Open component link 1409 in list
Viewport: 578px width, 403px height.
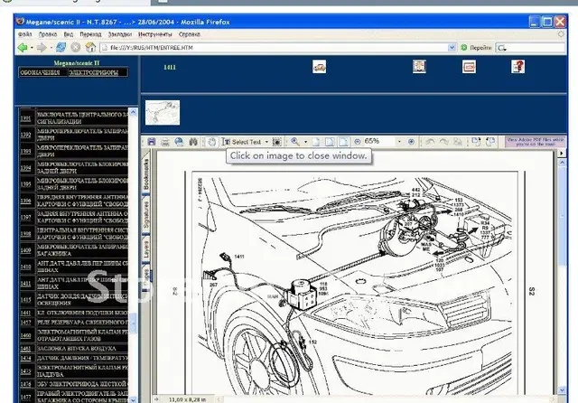coord(25,250)
